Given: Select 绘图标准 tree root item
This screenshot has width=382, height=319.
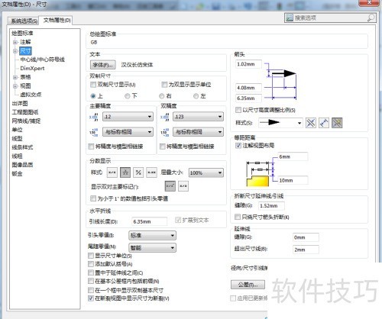Looking at the screenshot, I should point(22,33).
